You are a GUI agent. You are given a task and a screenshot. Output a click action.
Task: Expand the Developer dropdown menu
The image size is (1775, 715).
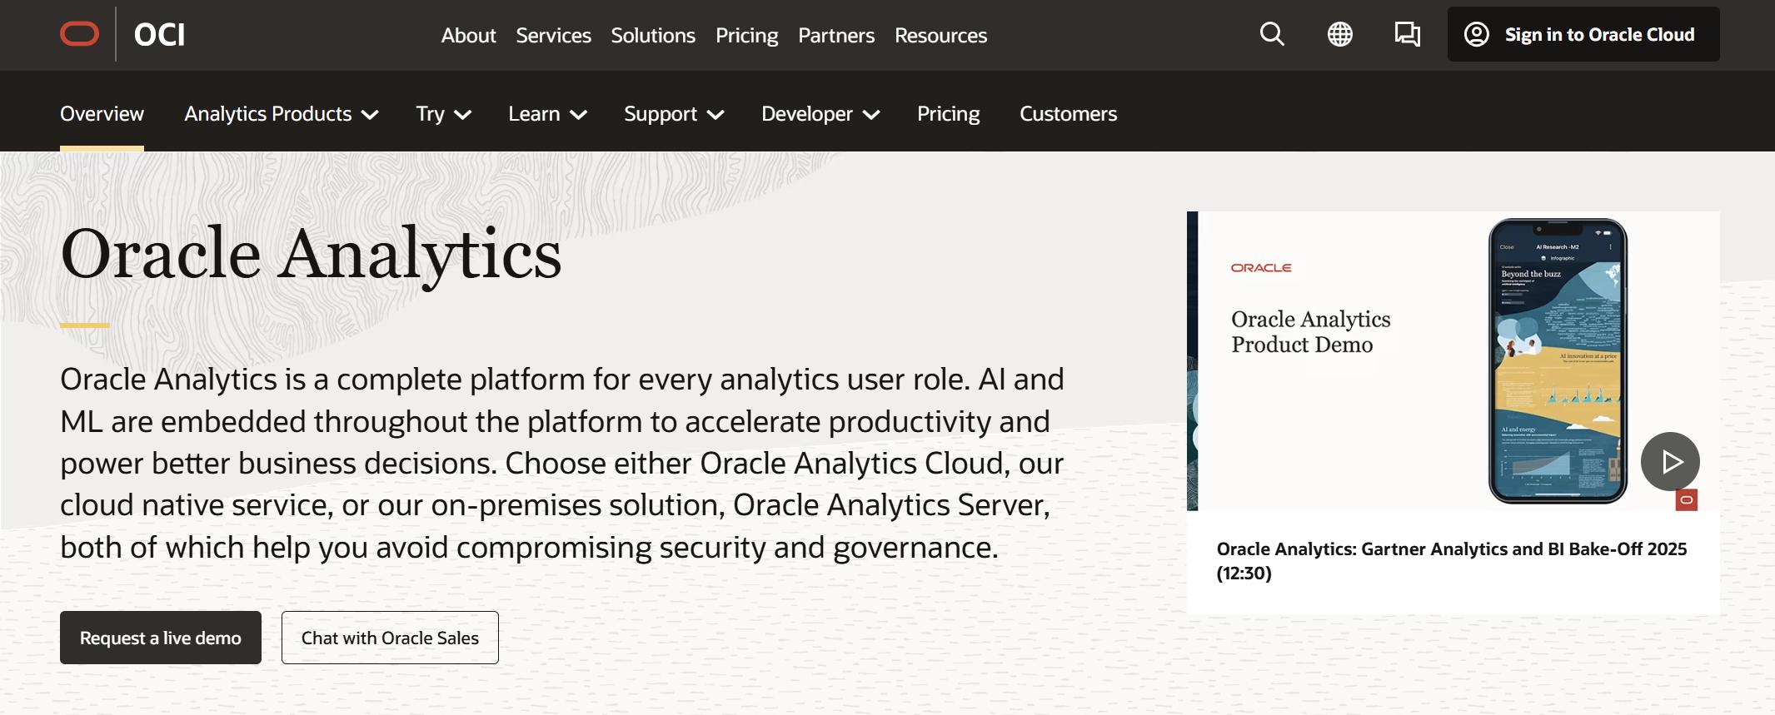click(820, 114)
